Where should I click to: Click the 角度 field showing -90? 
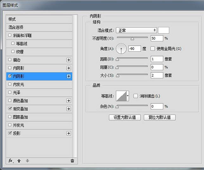coord(135,49)
